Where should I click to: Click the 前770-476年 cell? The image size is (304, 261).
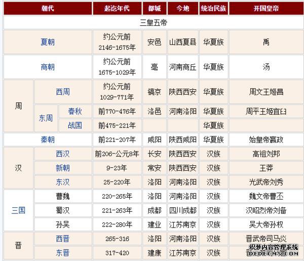(x=117, y=111)
